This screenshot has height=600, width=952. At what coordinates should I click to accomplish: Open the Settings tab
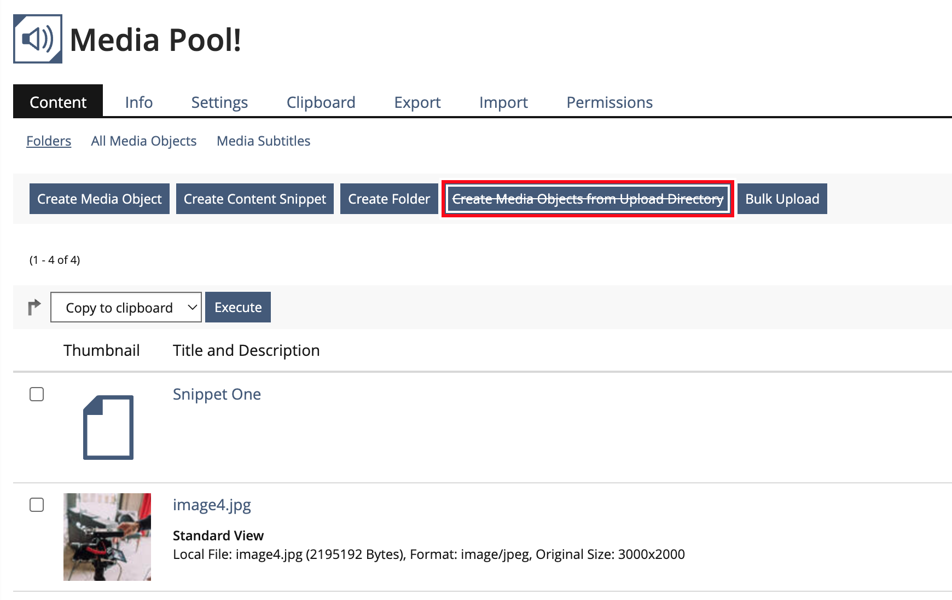click(219, 102)
